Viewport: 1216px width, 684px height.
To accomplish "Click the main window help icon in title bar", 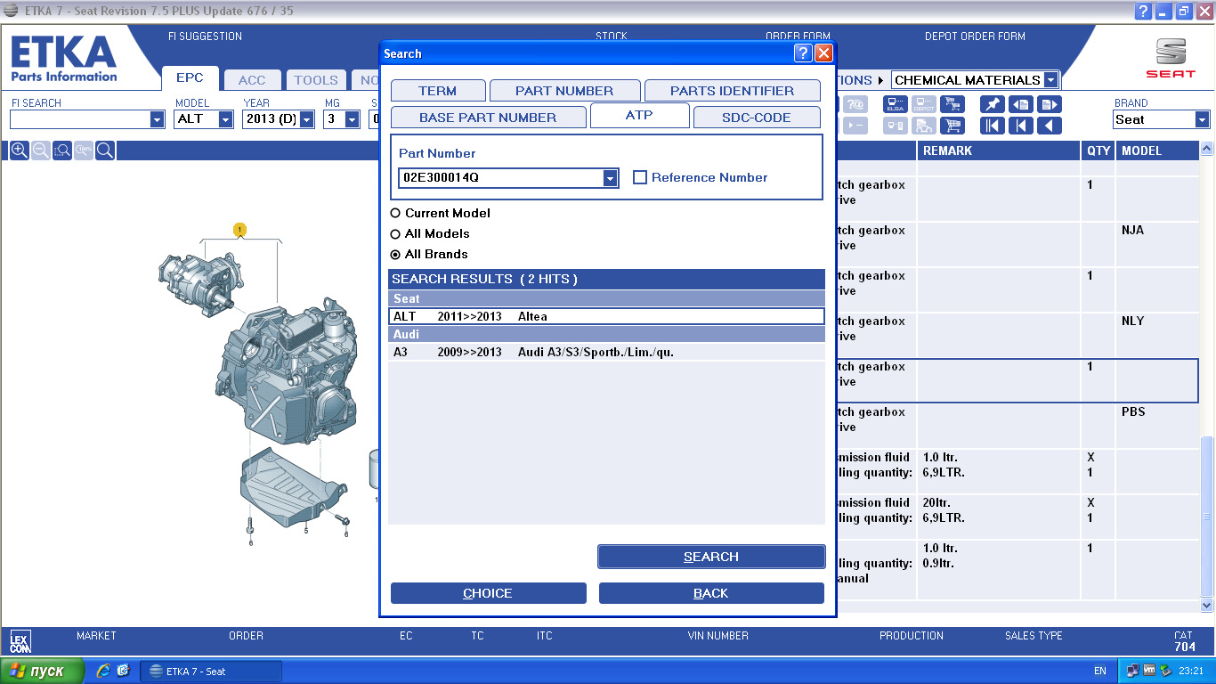I will coord(1144,11).
